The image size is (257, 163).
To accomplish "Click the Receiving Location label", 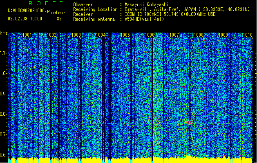I will coord(95,9).
